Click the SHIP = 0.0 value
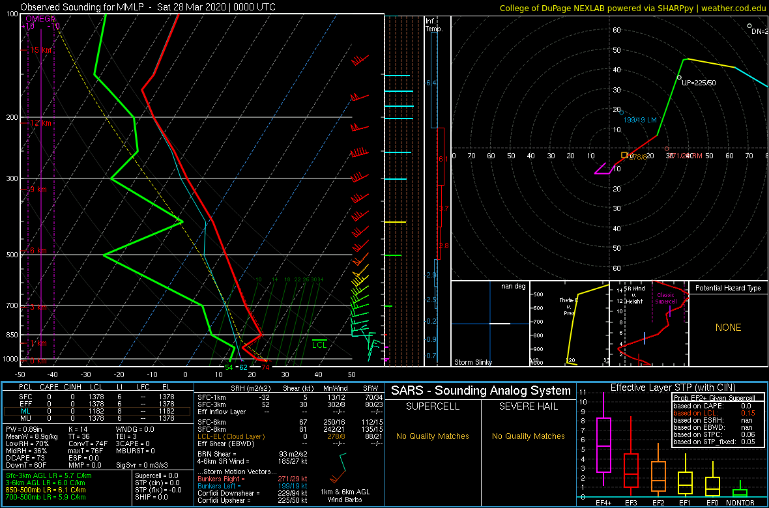Image resolution: width=769 pixels, height=508 pixels. (x=152, y=497)
